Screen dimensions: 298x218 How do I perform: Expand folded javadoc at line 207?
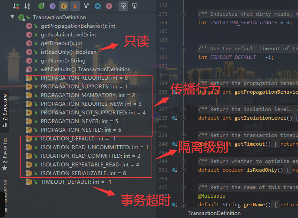183,109
